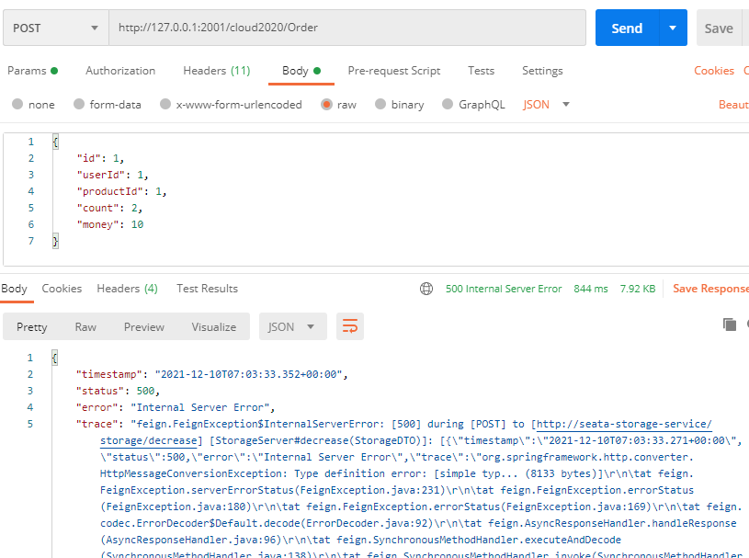Select the form-data radio button
Viewport: 749px width, 558px height.
point(79,104)
